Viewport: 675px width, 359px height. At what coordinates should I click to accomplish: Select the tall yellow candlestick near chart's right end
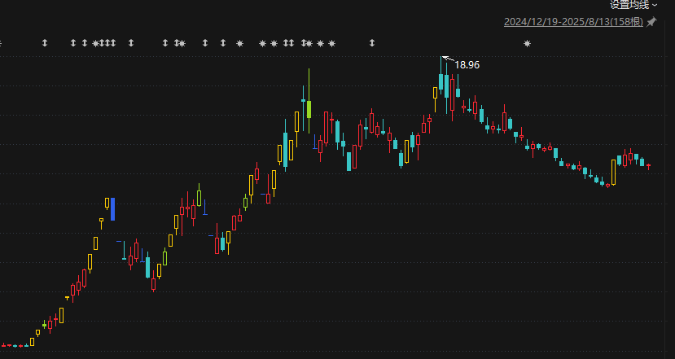point(613,173)
